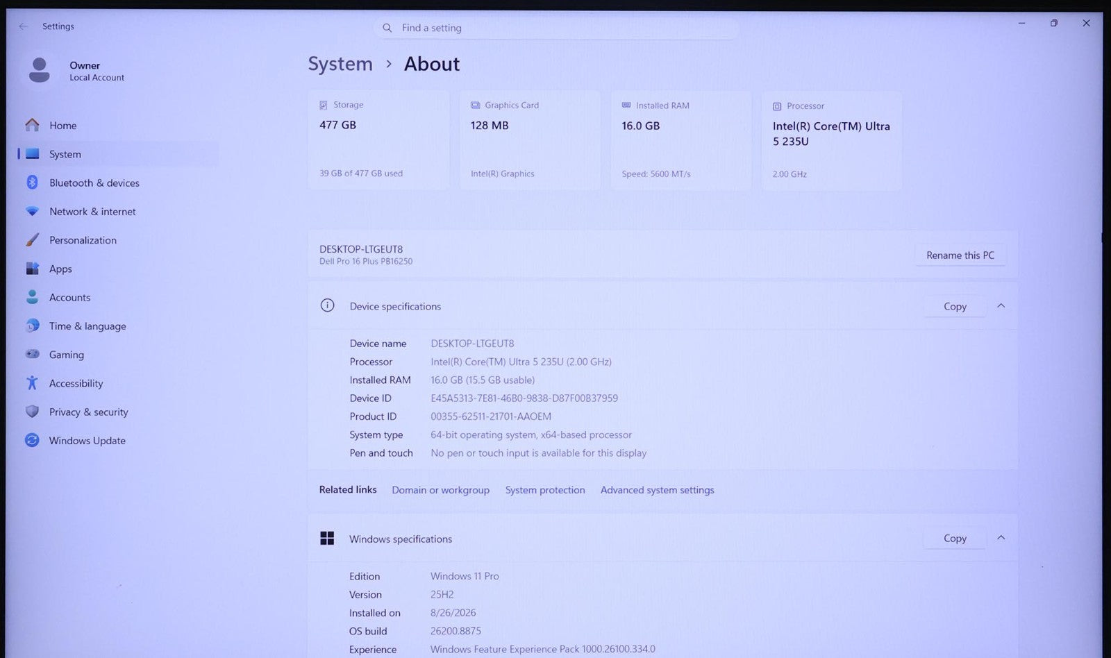Open the Storage 477 GB card
The image size is (1111, 658).
[x=378, y=140]
